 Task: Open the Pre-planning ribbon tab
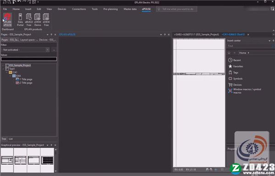click(x=110, y=9)
